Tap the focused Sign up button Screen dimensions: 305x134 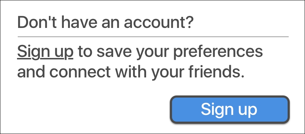(230, 110)
